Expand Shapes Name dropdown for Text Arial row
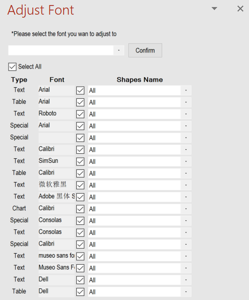This screenshot has height=300, width=249. pos(186,90)
